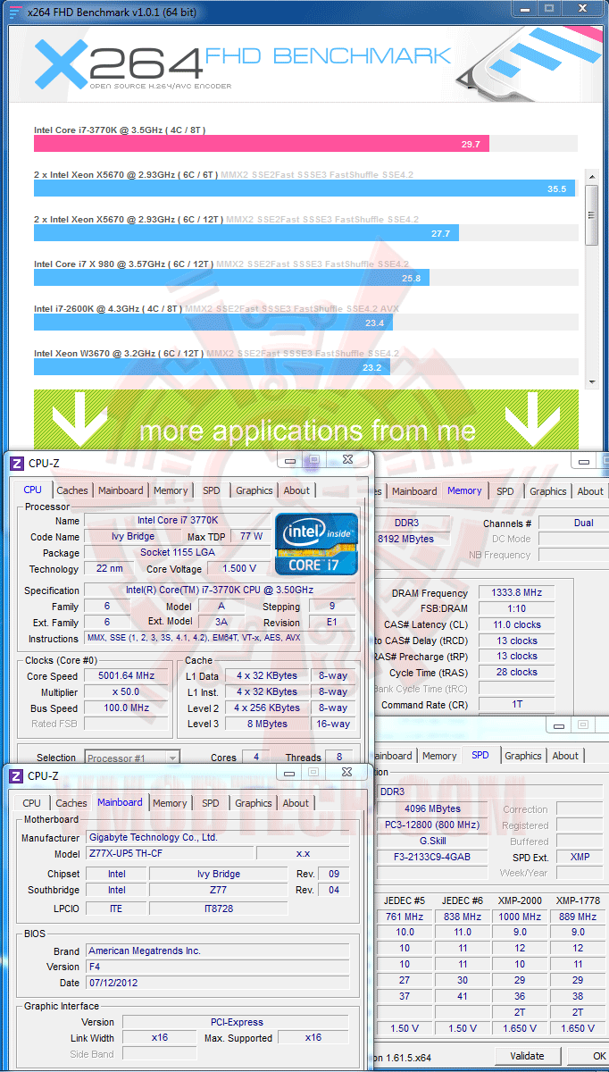The width and height of the screenshot is (609, 1072).
Task: Open the 'more applications from me' banner
Action: [x=306, y=420]
